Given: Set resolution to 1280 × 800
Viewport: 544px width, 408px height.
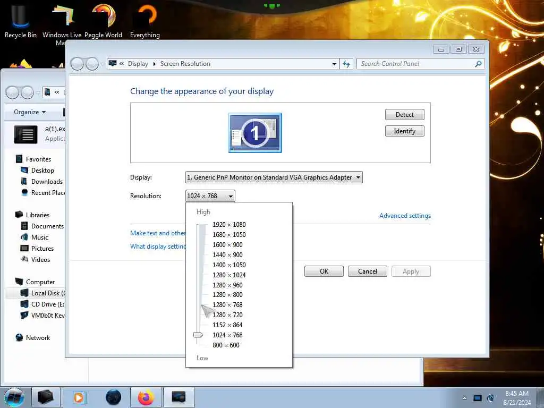Looking at the screenshot, I should click(x=227, y=294).
